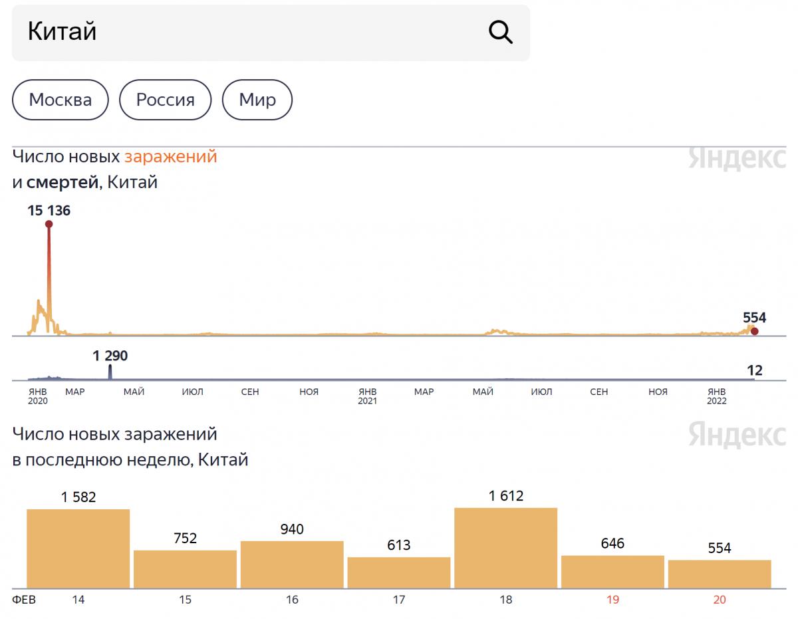The height and width of the screenshot is (619, 798).
Task: Click the magnifying glass search icon
Action: [x=500, y=31]
